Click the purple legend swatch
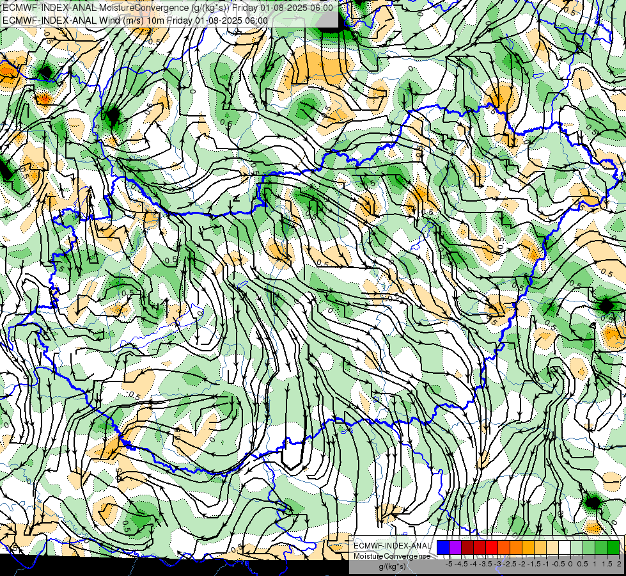The height and width of the screenshot is (576, 626). (455, 547)
